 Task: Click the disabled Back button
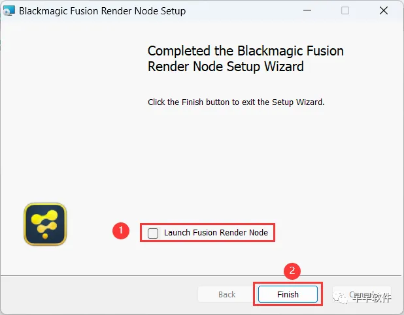(x=227, y=294)
